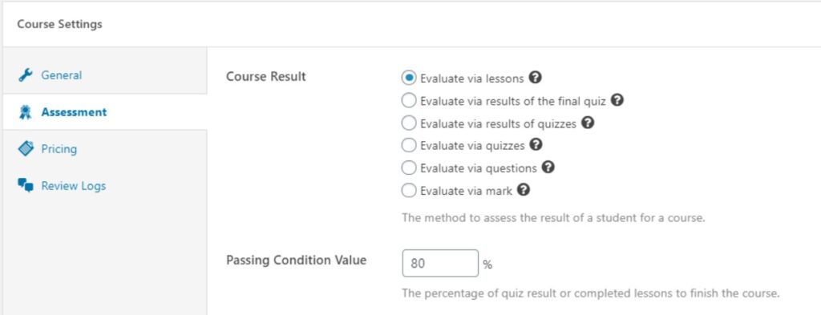Click the Passing Condition Value input field
The image size is (821, 315).
click(440, 263)
